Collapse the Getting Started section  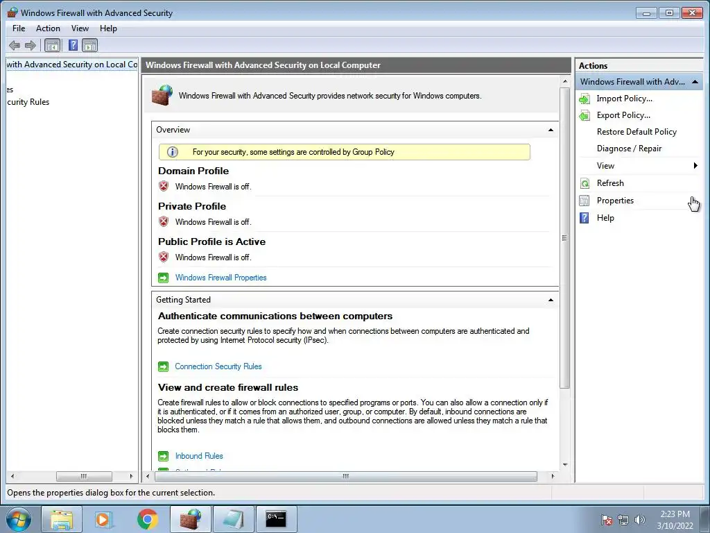551,300
